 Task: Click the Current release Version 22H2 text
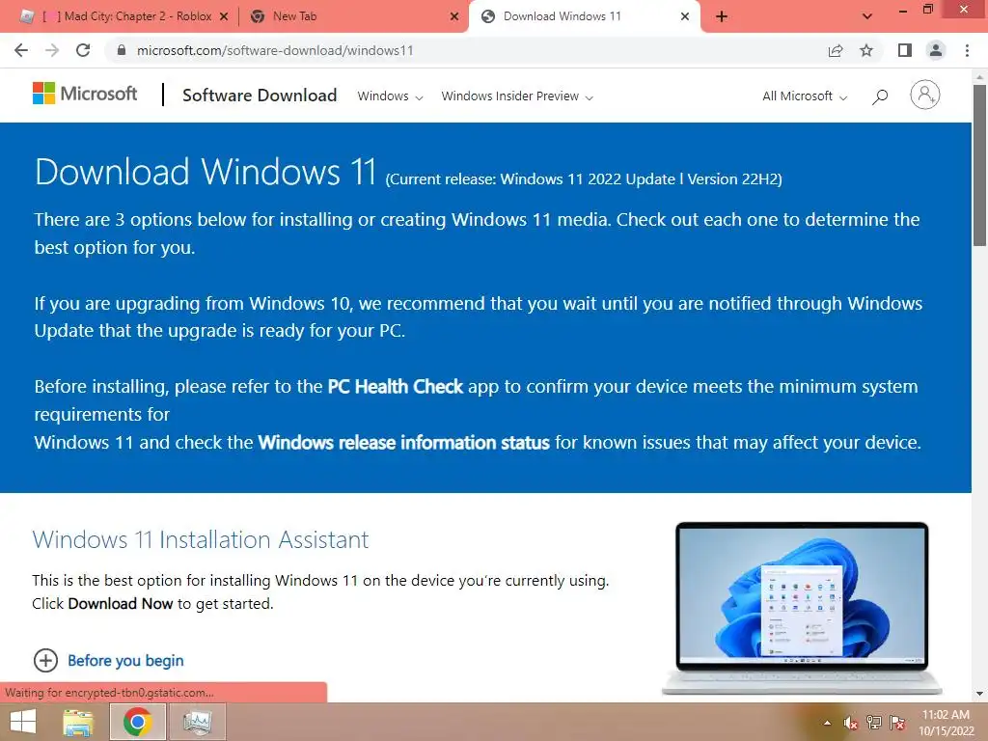(x=584, y=179)
